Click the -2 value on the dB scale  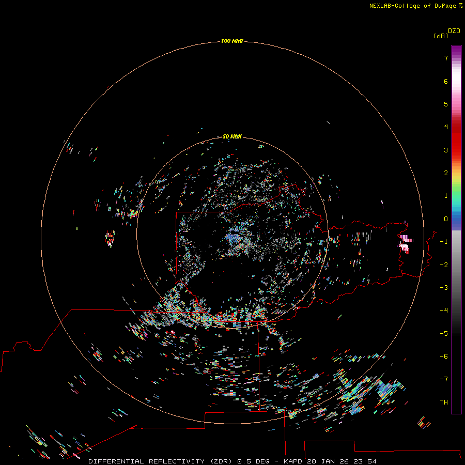pos(444,265)
